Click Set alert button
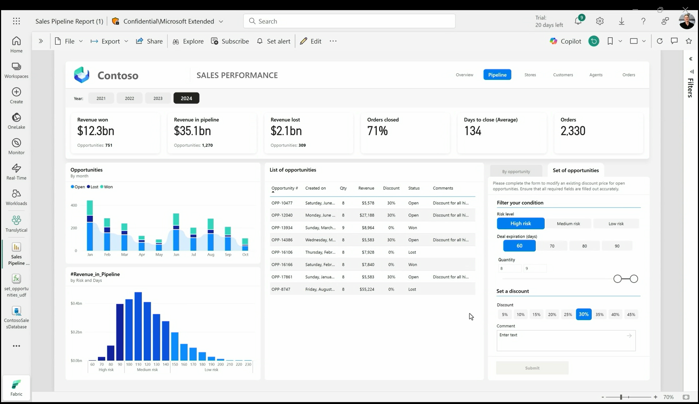Image resolution: width=699 pixels, height=404 pixels. coord(274,41)
